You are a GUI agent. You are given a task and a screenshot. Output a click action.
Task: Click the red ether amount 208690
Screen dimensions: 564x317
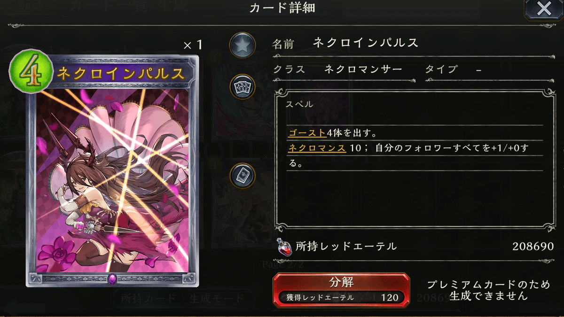coord(533,246)
